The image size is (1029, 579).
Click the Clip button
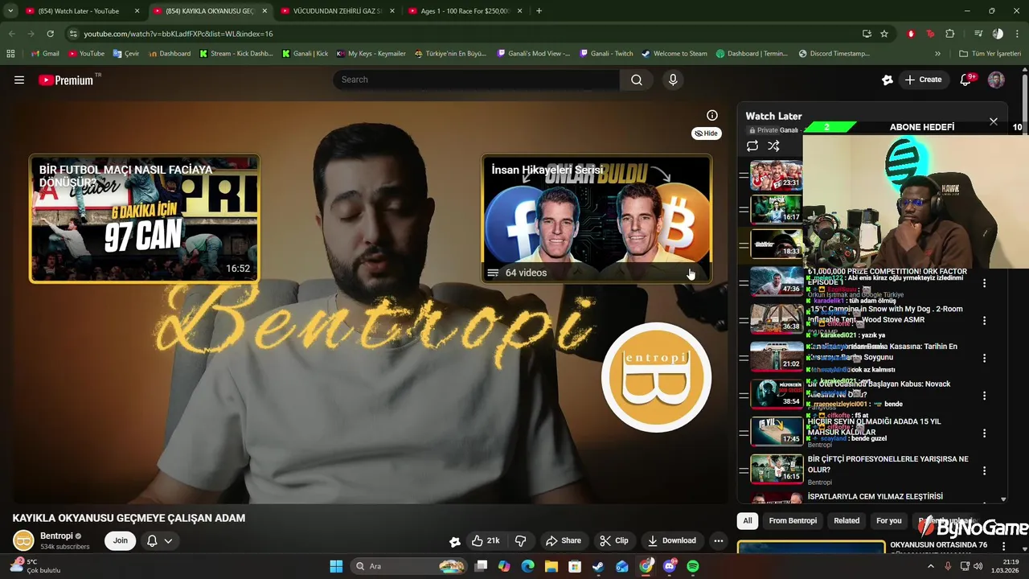614,540
